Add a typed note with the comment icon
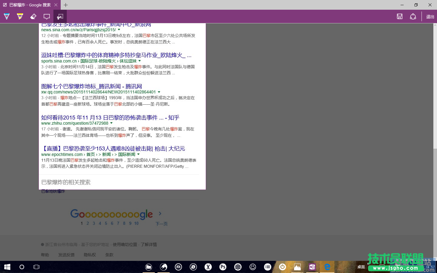This screenshot has height=273, width=437. 47,16
